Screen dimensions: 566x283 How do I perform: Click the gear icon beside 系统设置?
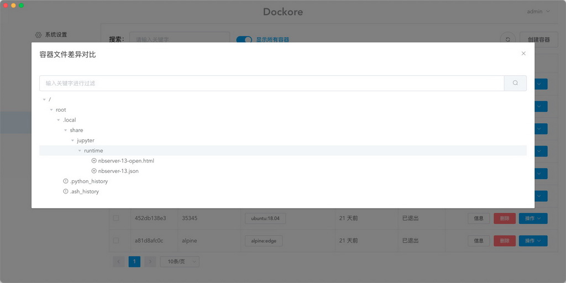pyautogui.click(x=38, y=35)
